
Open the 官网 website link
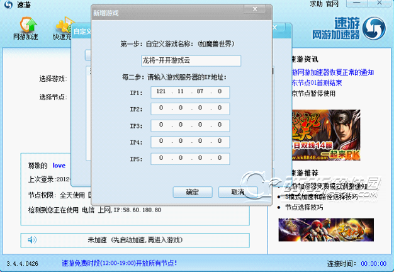coord(332,4)
